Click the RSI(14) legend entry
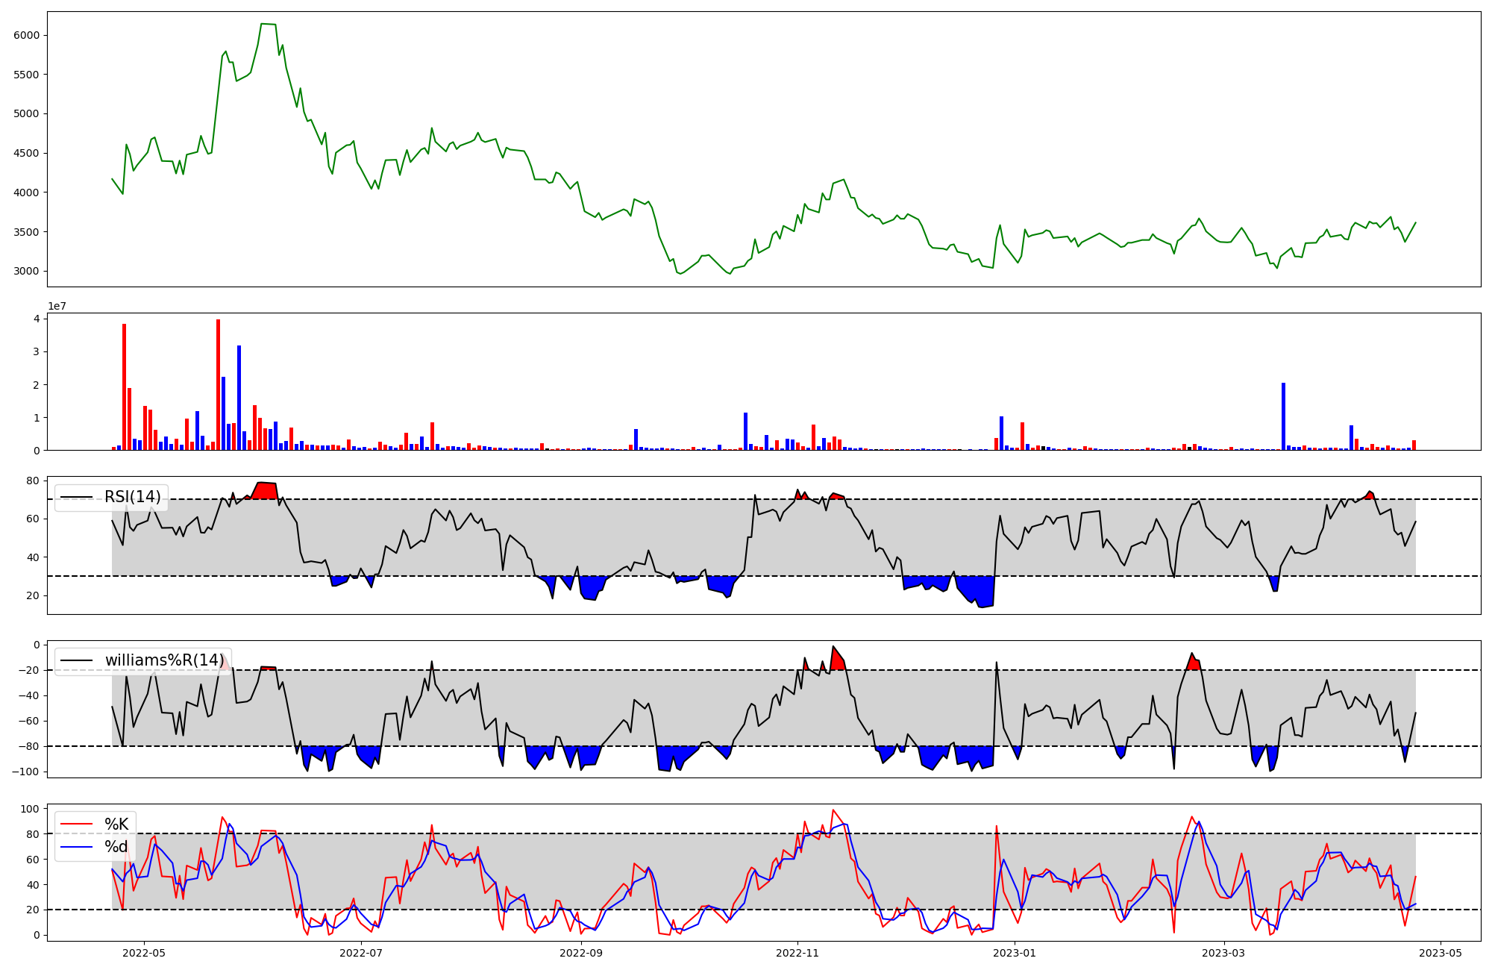The image size is (1492, 970). click(x=132, y=497)
